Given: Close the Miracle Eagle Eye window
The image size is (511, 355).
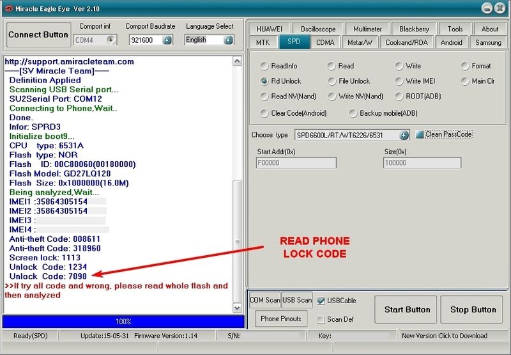Looking at the screenshot, I should click(x=500, y=8).
